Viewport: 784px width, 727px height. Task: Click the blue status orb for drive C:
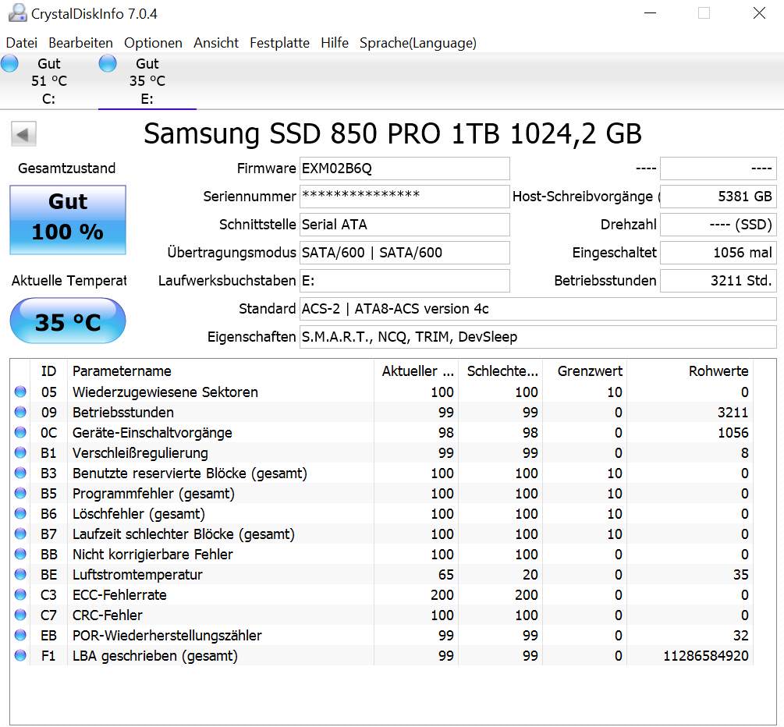[x=9, y=63]
